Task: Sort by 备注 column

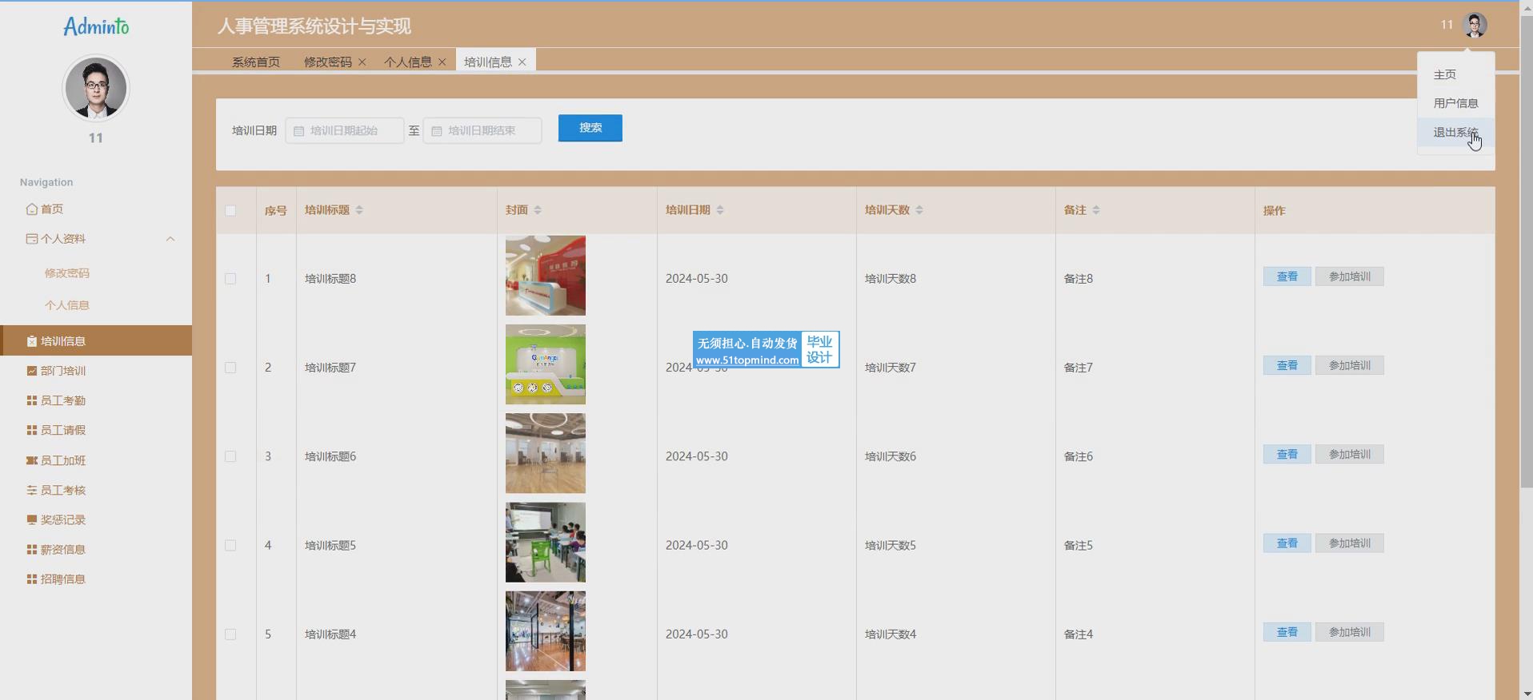Action: pos(1096,210)
